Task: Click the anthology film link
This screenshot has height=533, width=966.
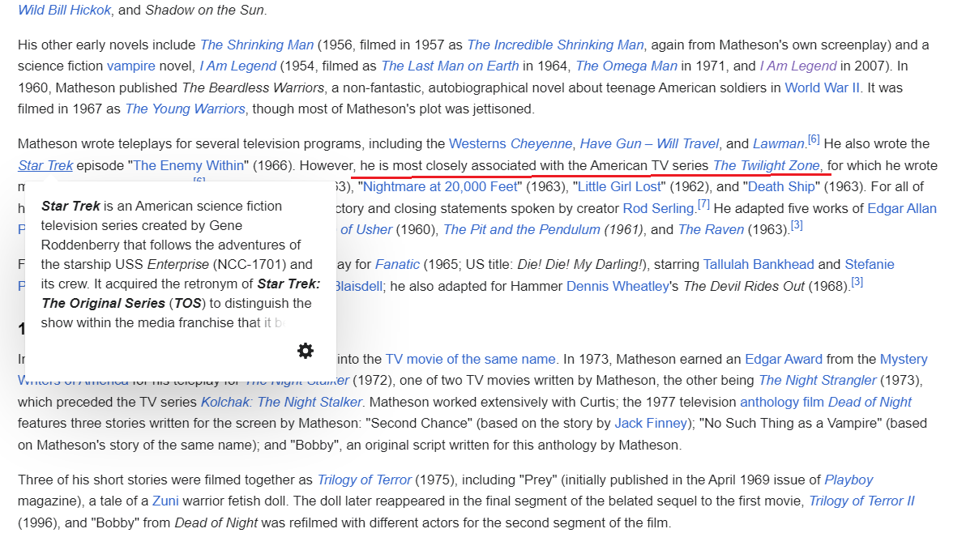Action: [782, 403]
